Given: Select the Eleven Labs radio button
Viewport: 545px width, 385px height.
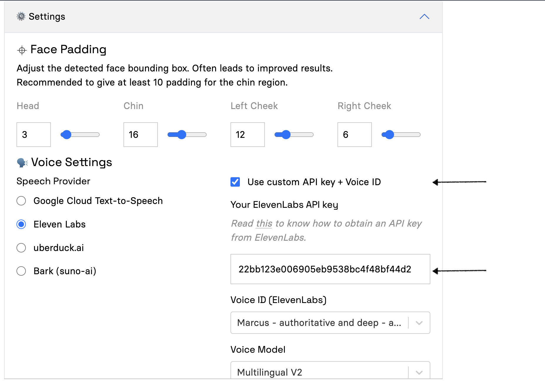Looking at the screenshot, I should 21,224.
